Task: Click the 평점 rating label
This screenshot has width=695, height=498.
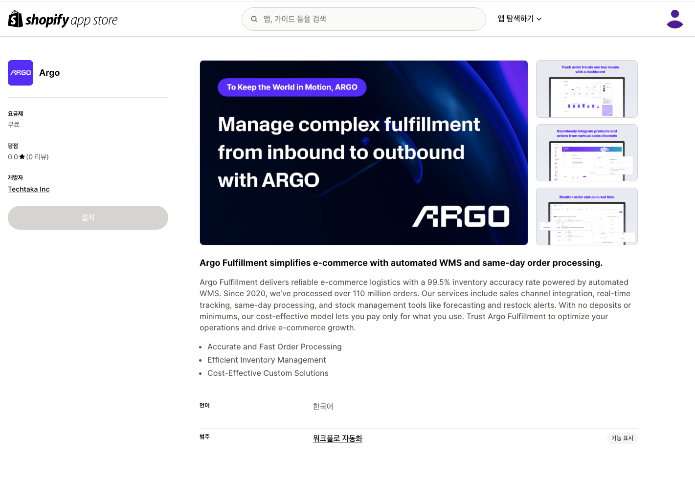Action: [x=13, y=146]
